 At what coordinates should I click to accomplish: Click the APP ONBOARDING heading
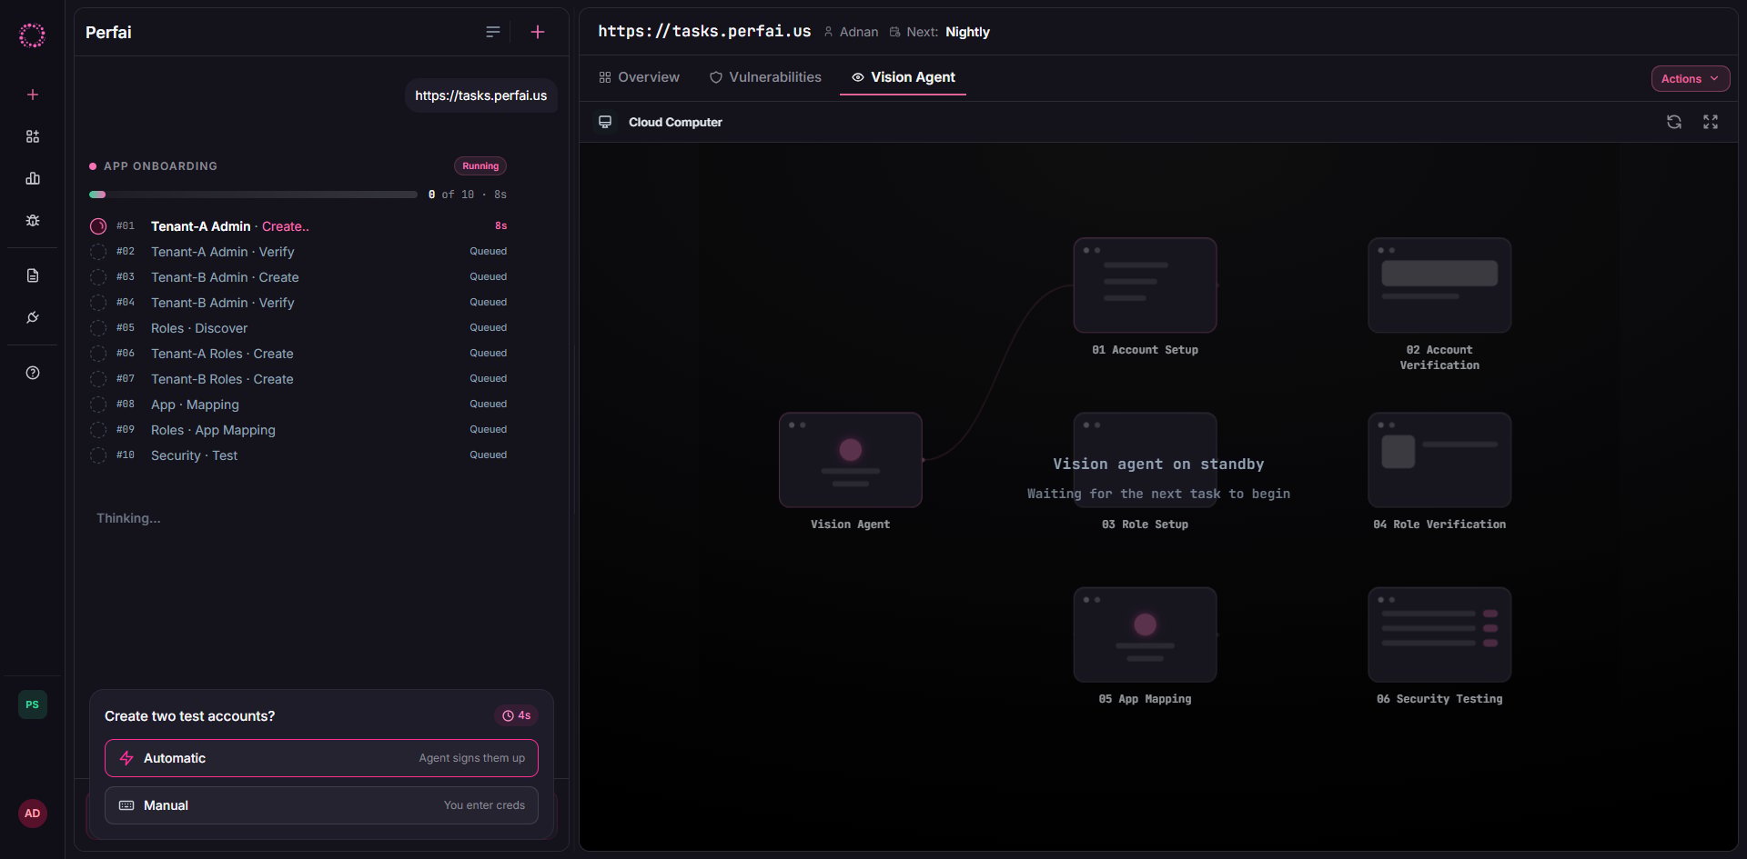[x=160, y=166]
